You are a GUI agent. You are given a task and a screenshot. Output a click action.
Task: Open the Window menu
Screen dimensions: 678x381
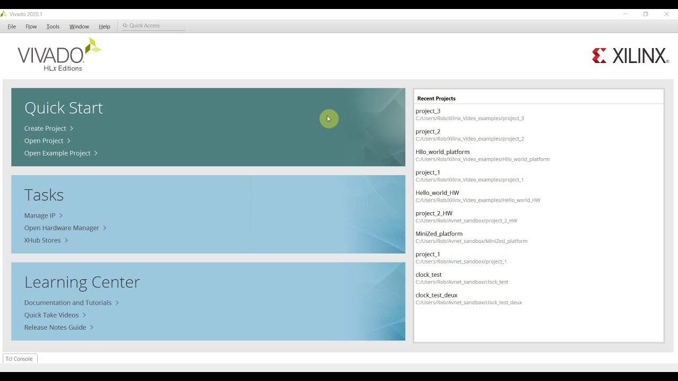coord(79,26)
